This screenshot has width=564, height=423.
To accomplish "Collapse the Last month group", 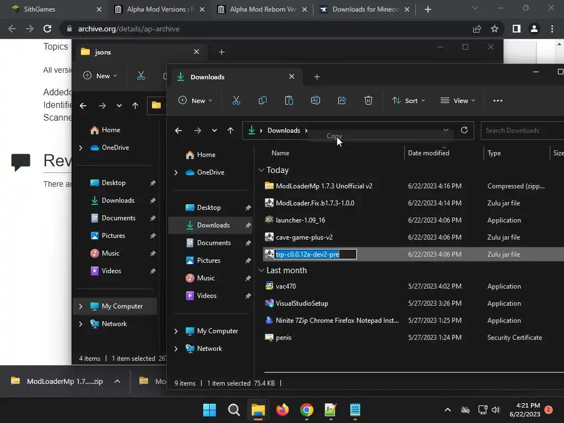I will click(261, 270).
